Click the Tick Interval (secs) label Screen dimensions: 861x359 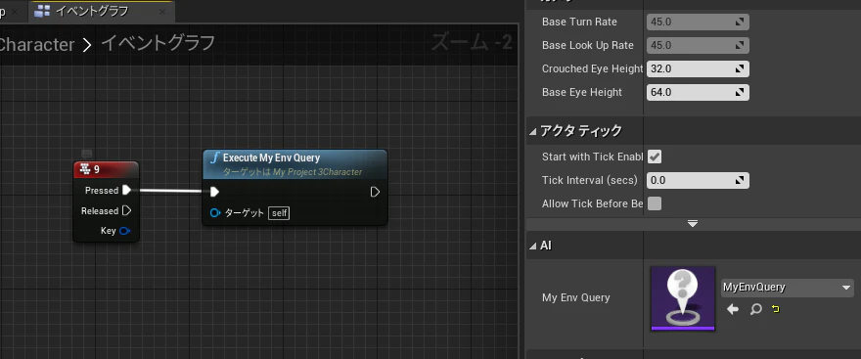pyautogui.click(x=590, y=180)
